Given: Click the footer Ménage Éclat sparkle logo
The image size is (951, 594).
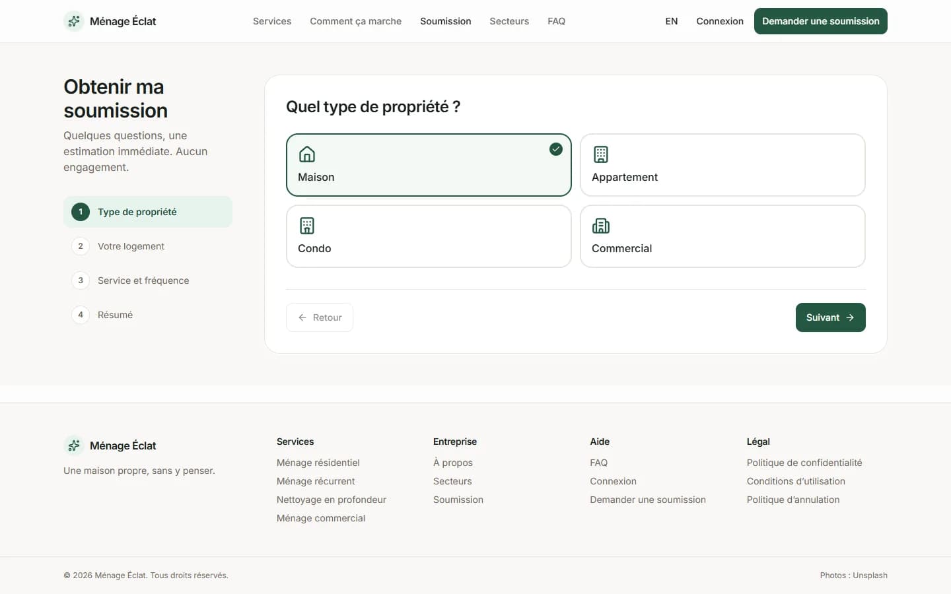Looking at the screenshot, I should [74, 445].
